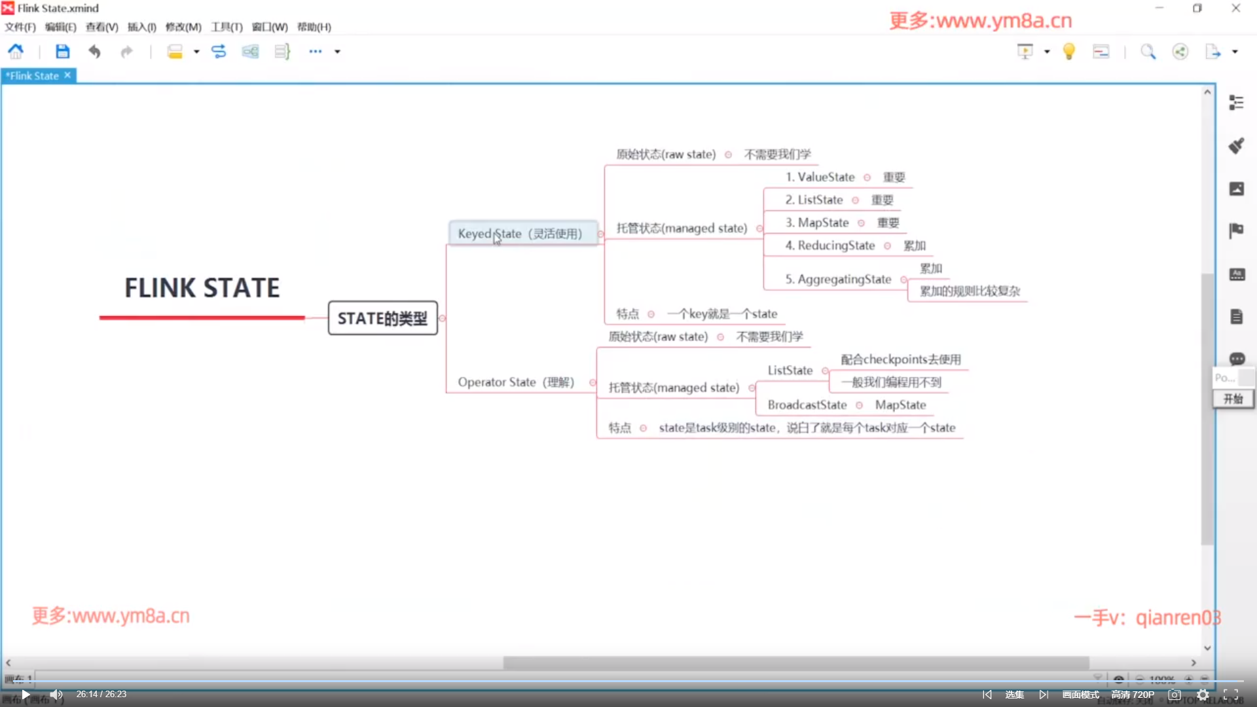Screen dimensions: 1257x707
Task: Select the STATE的类型 topic node
Action: pyautogui.click(x=382, y=318)
